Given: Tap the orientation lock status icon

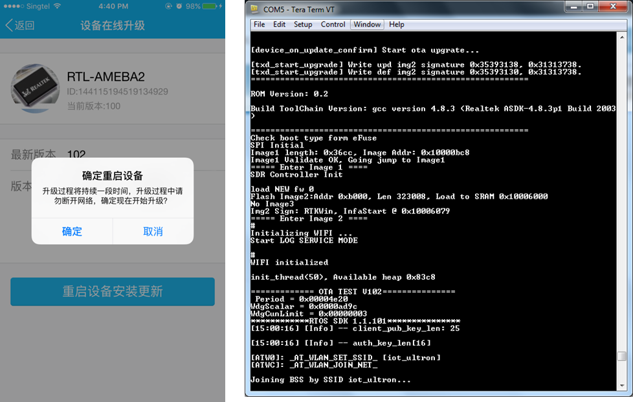Looking at the screenshot, I should (168, 6).
